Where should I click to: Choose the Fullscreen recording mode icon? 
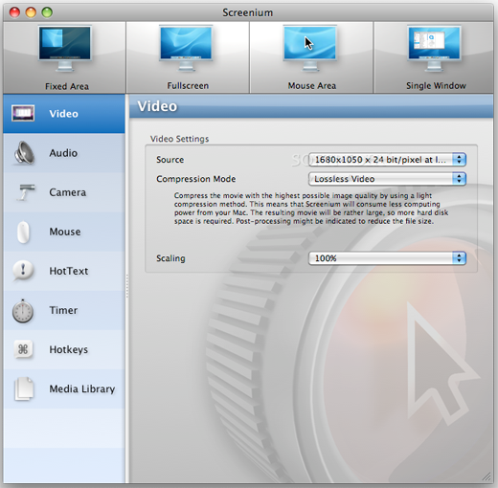(x=186, y=48)
